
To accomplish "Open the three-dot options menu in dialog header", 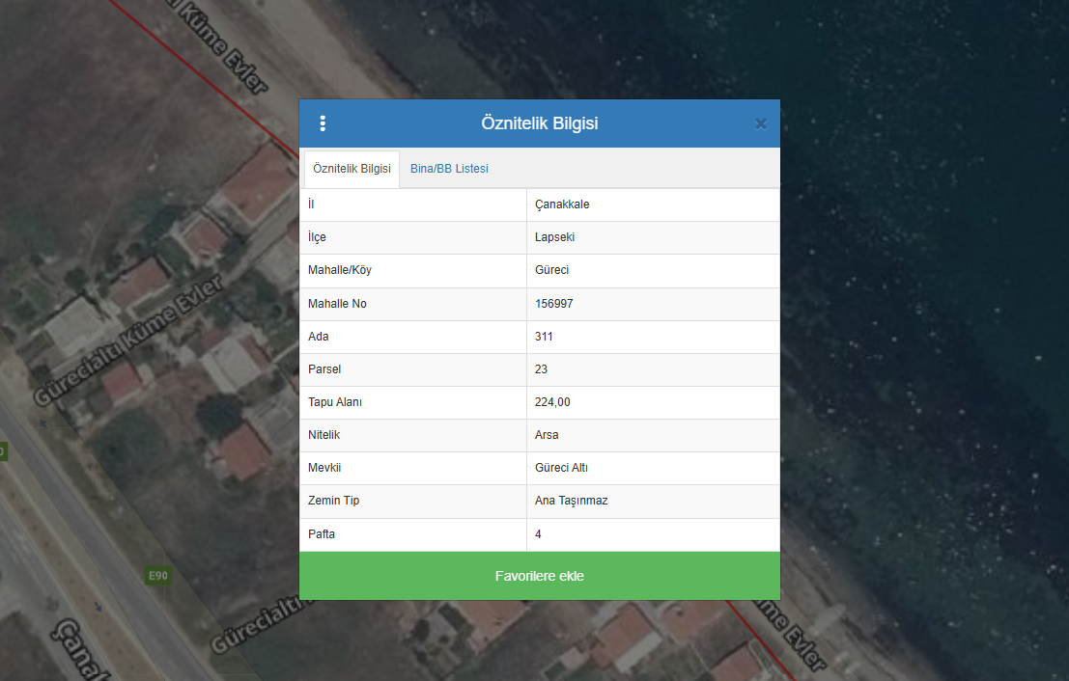I will pyautogui.click(x=323, y=123).
